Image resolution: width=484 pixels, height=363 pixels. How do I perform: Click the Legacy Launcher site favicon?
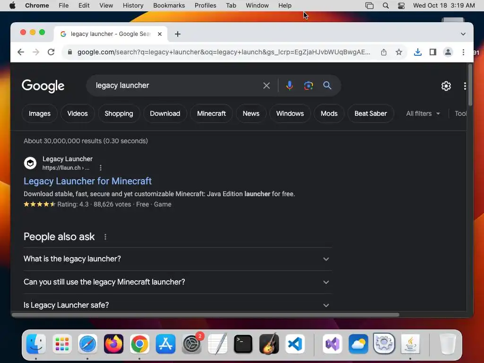tap(30, 163)
